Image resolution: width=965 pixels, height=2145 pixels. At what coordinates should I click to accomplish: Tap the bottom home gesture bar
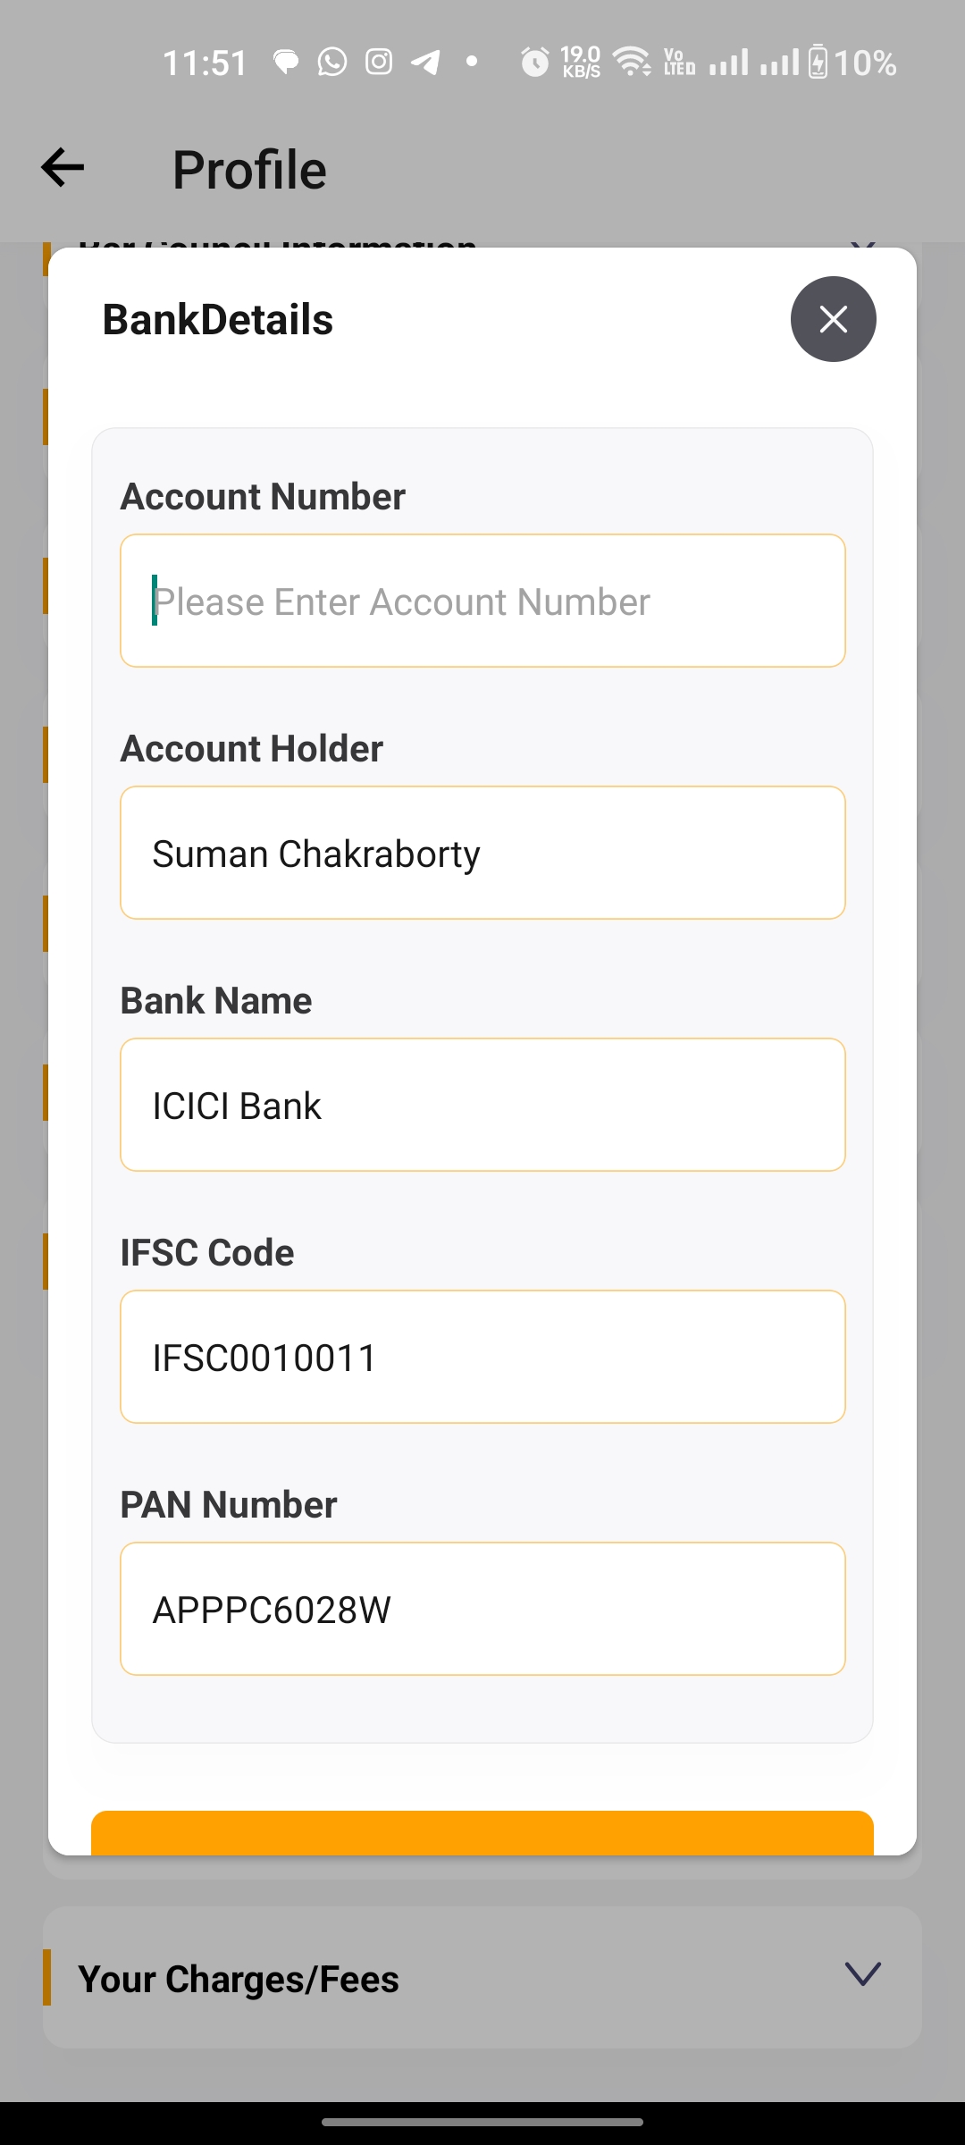click(482, 2122)
